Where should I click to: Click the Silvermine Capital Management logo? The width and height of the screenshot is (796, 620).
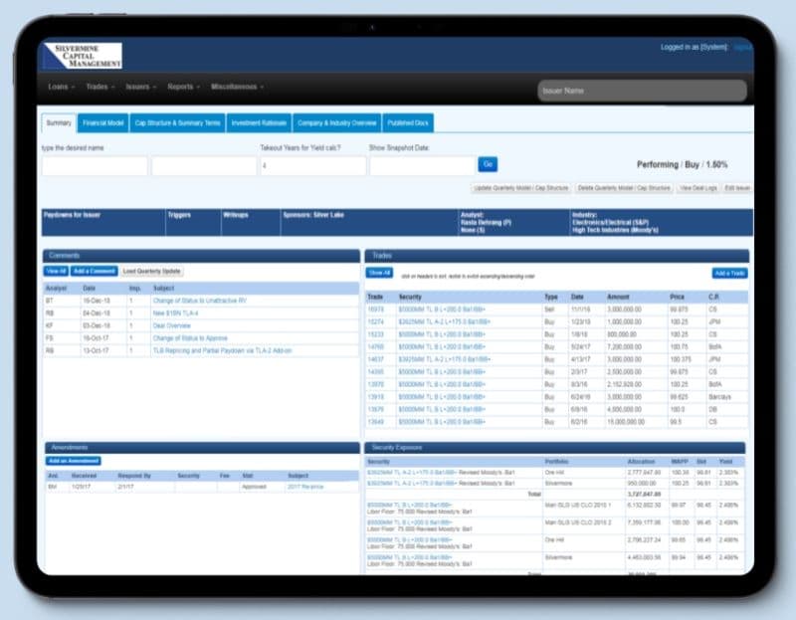click(84, 55)
